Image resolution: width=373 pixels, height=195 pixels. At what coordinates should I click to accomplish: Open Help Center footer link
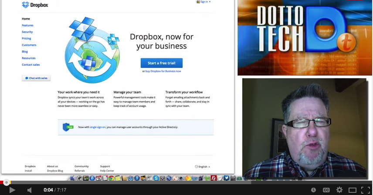[x=107, y=171]
